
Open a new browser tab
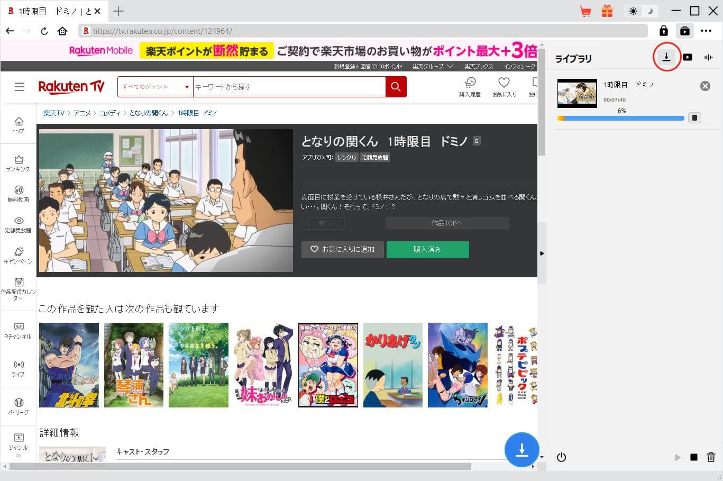coord(118,11)
